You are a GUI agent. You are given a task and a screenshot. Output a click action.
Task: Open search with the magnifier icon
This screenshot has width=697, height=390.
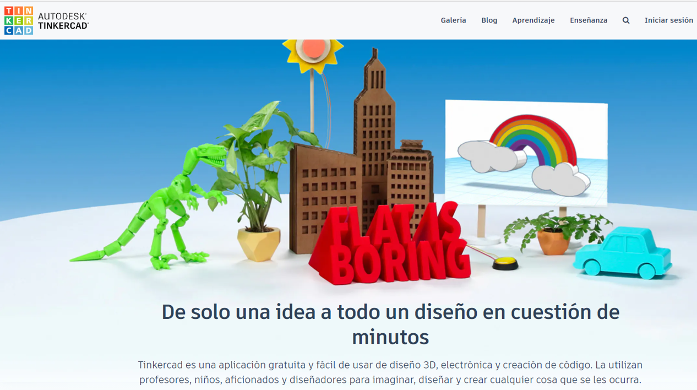click(x=626, y=20)
